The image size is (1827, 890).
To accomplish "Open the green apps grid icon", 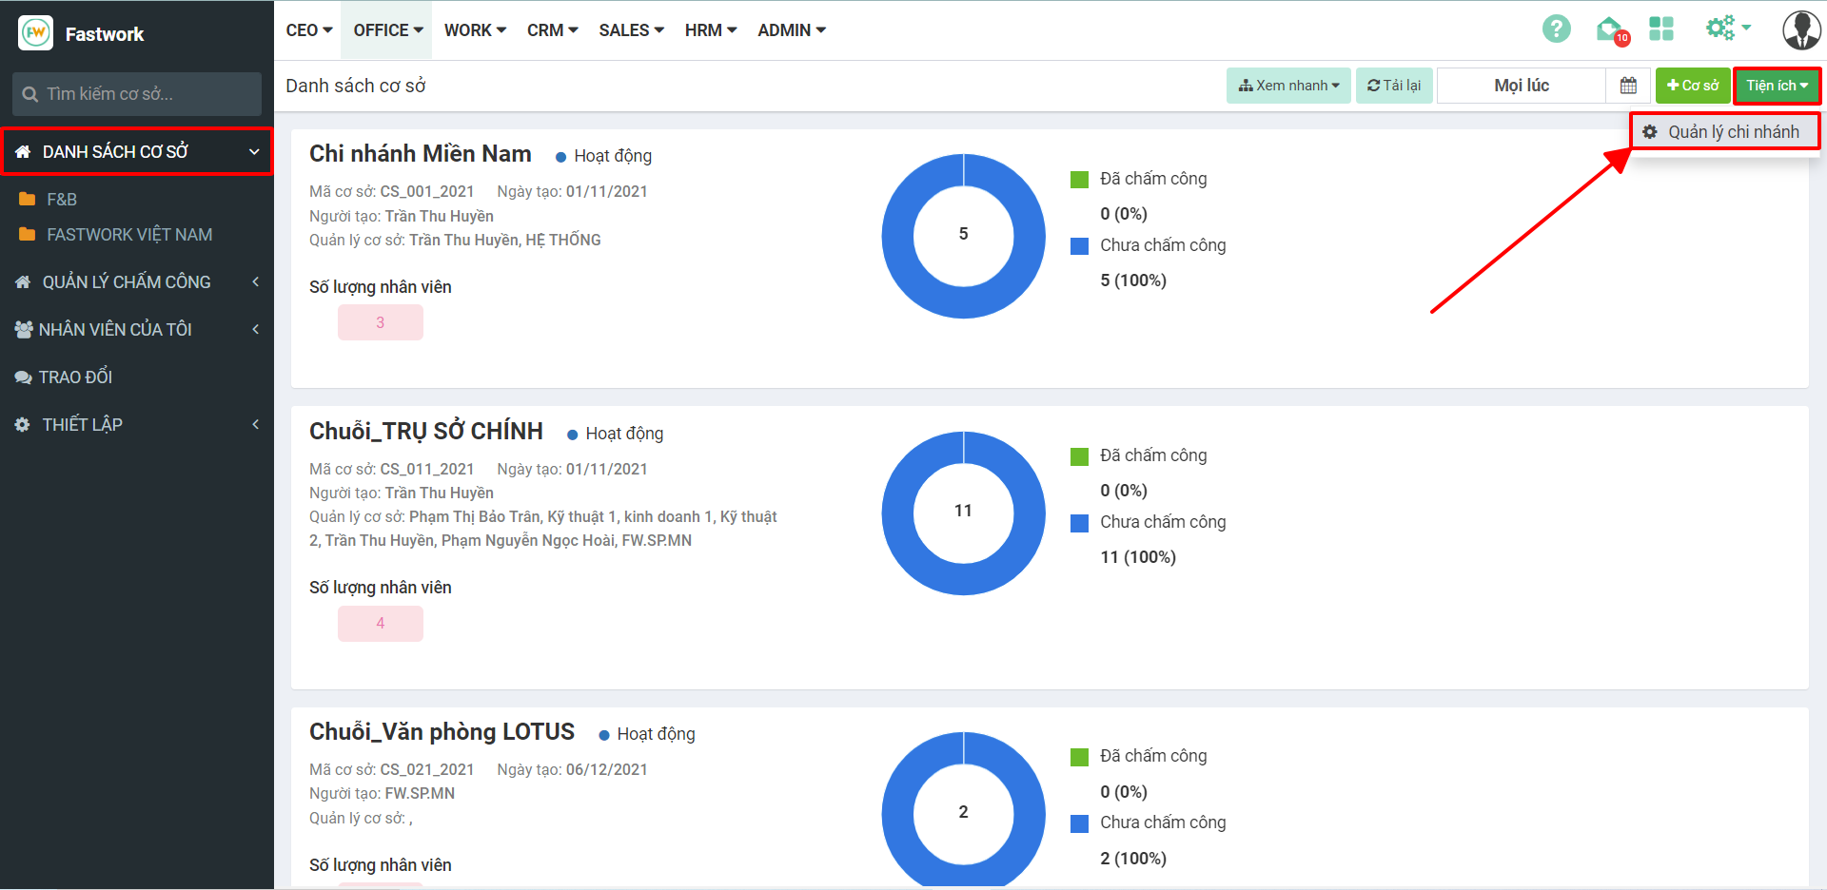I will [1661, 29].
